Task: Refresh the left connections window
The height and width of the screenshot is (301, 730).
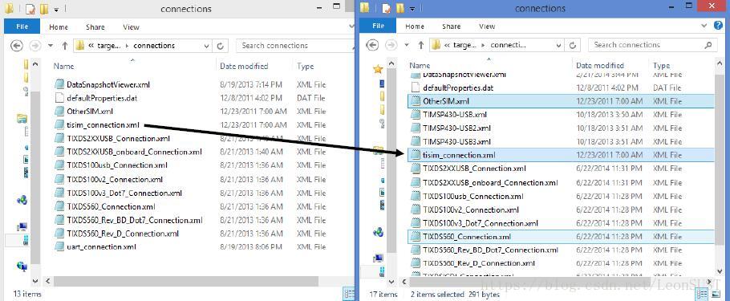Action: [x=221, y=46]
